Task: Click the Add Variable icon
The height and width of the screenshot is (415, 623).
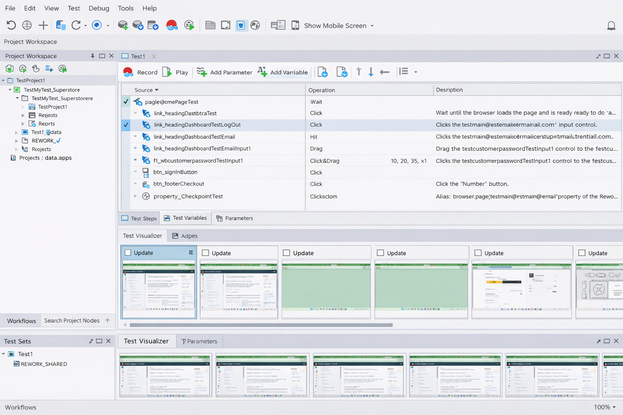Action: pyautogui.click(x=262, y=72)
